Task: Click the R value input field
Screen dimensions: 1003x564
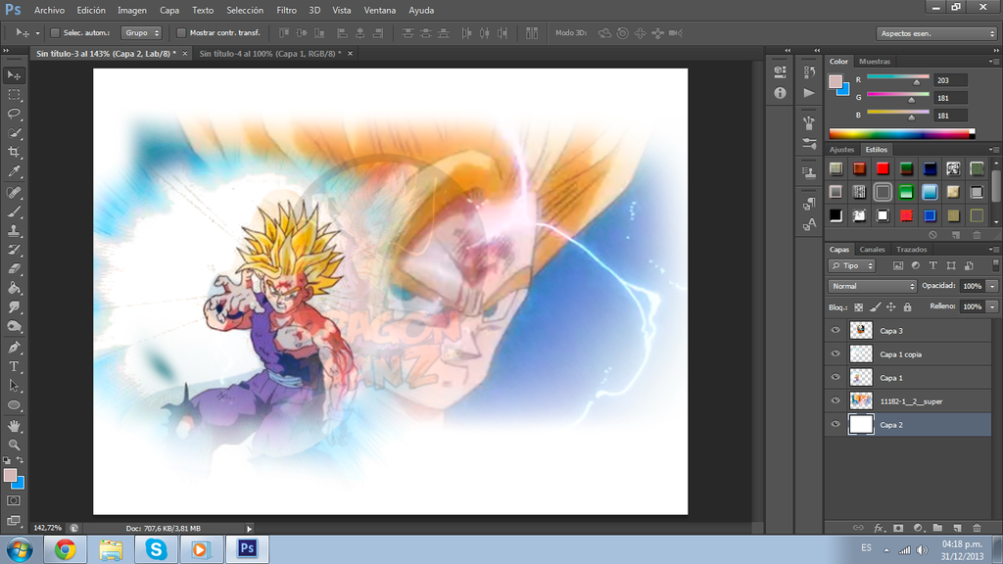Action: (x=950, y=80)
